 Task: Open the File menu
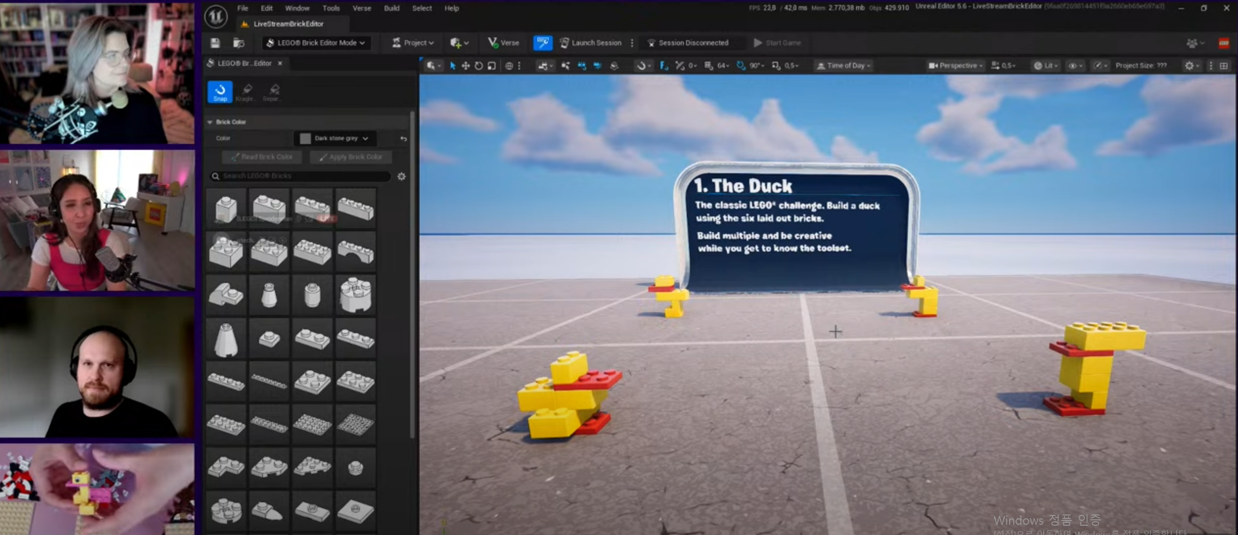[243, 8]
